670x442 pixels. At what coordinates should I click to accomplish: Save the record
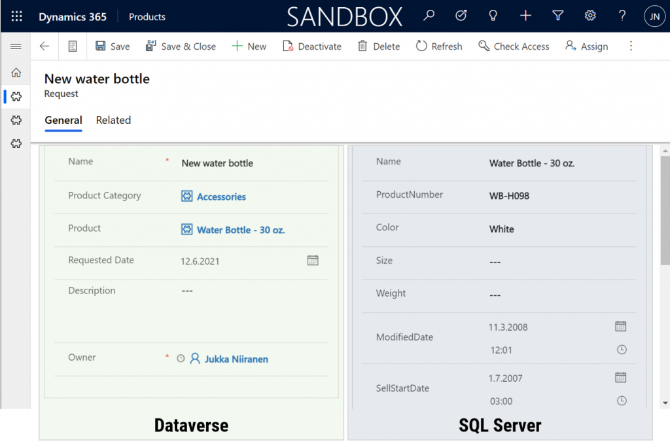tap(113, 46)
